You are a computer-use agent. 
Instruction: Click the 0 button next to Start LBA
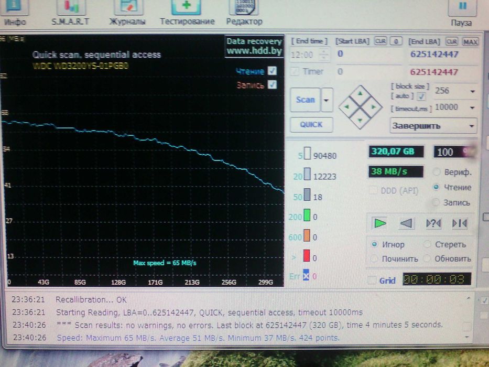396,41
